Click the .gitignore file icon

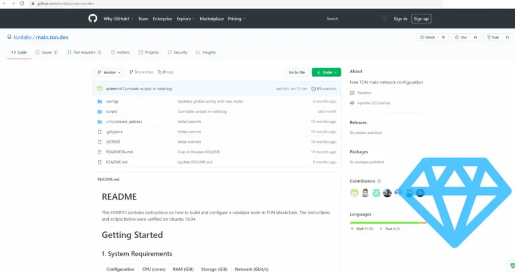coord(100,132)
